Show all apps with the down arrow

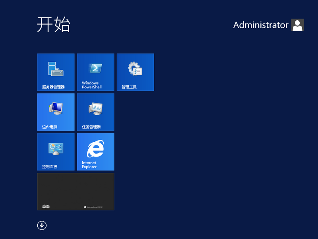point(42,225)
